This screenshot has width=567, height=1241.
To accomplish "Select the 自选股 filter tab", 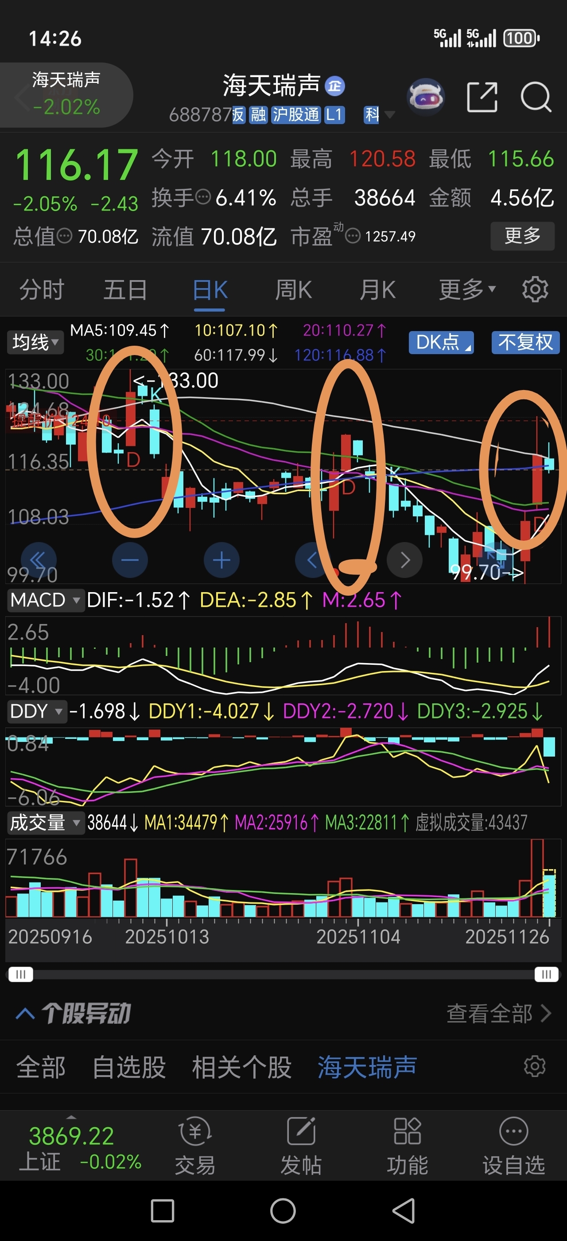I will (x=129, y=1067).
